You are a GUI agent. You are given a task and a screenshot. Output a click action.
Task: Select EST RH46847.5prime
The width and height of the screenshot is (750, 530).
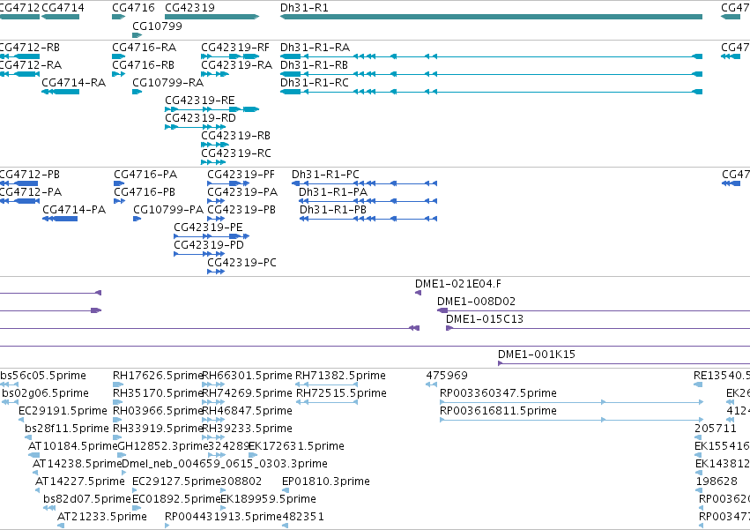214,421
